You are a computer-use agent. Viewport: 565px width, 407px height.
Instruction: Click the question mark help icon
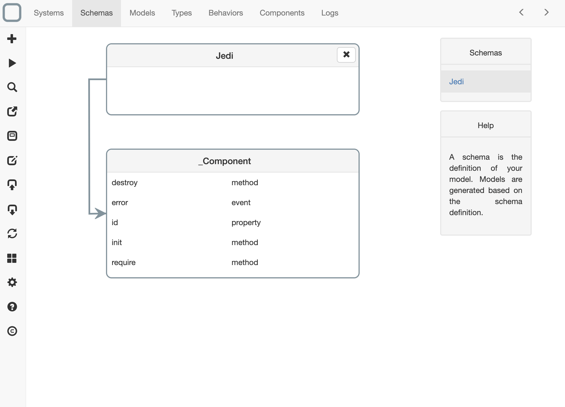click(12, 307)
